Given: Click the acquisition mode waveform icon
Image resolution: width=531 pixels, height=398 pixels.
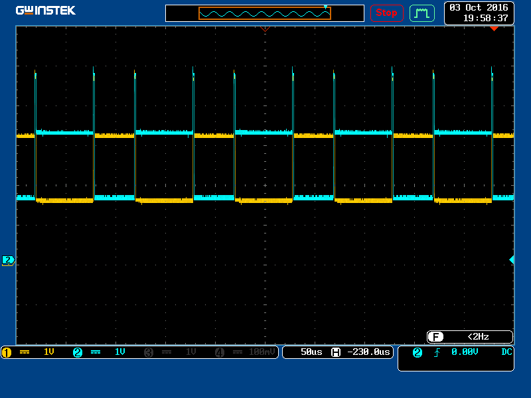Looking at the screenshot, I should click(421, 13).
